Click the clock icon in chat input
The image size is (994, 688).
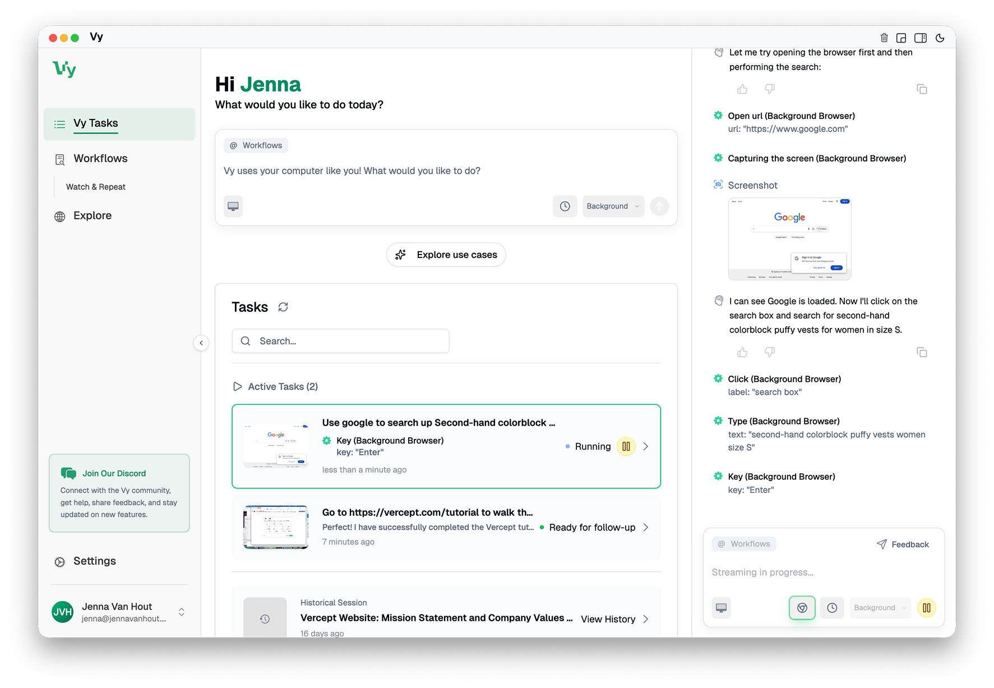click(832, 608)
